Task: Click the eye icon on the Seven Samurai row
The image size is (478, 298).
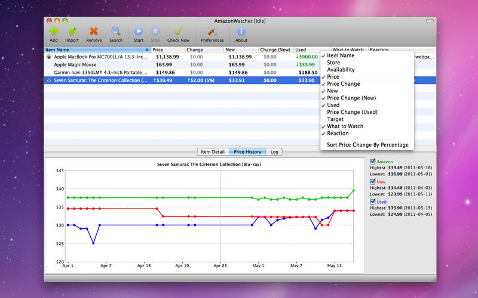Action: point(48,80)
